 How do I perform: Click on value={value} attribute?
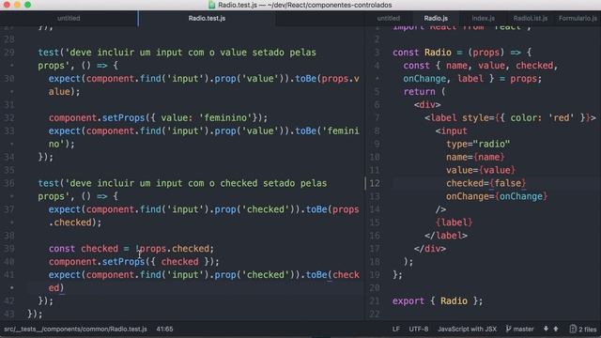(481, 170)
